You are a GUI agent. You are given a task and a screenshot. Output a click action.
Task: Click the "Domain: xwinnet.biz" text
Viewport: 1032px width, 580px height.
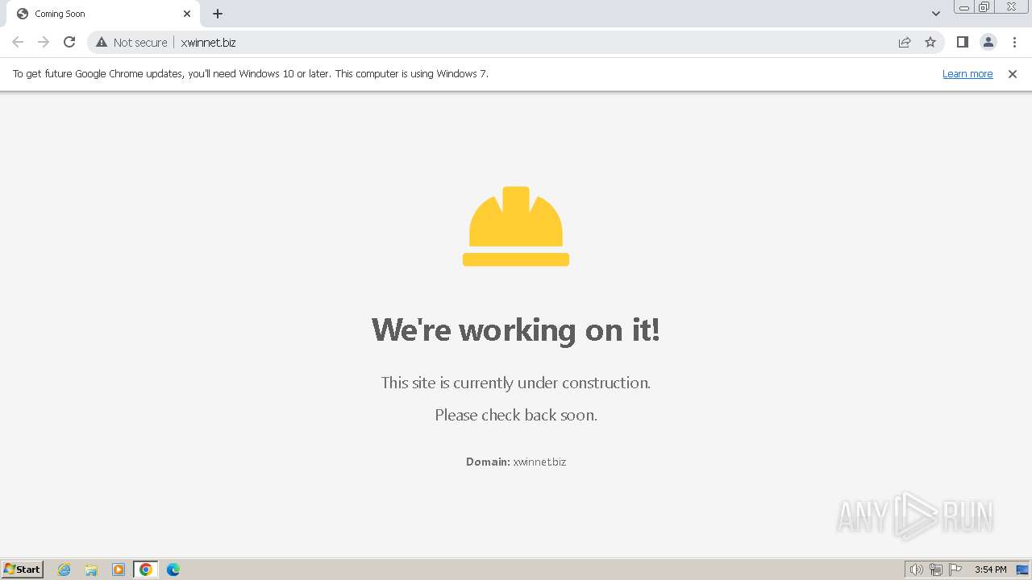coord(516,462)
